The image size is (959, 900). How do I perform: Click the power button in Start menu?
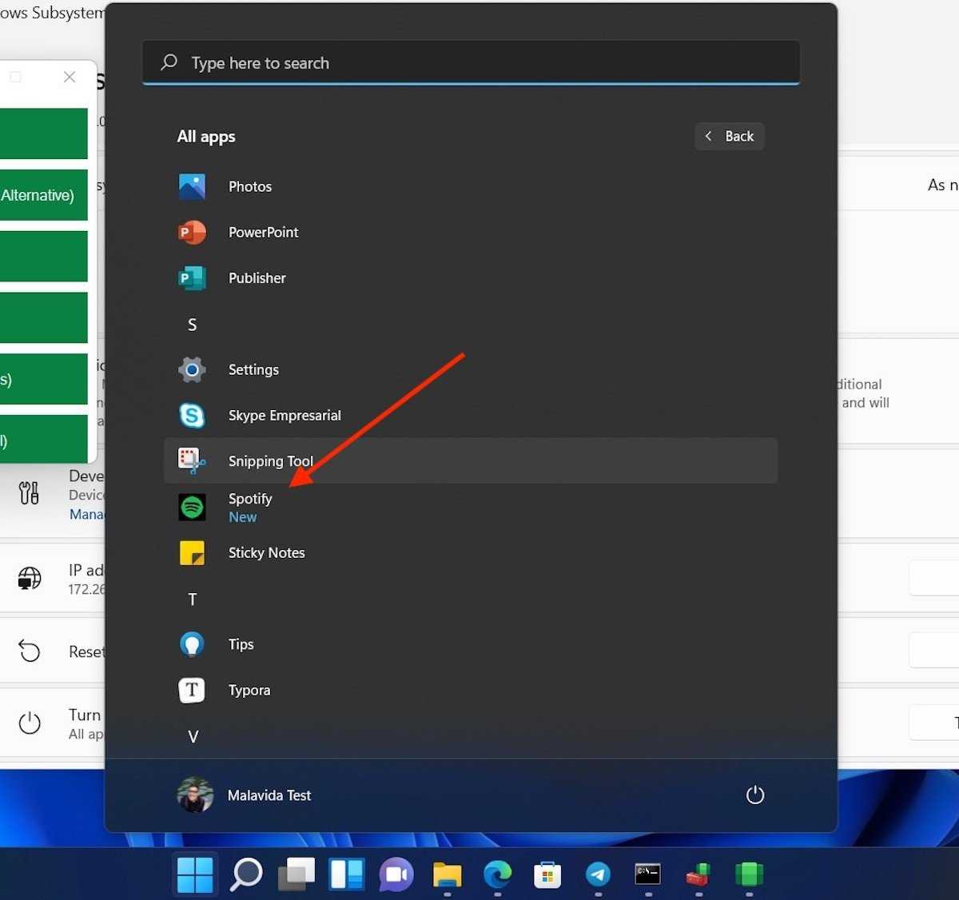click(754, 795)
